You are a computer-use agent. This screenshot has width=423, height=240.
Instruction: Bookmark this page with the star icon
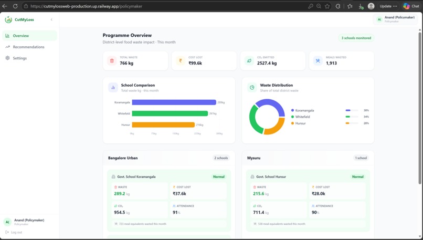coord(327,6)
